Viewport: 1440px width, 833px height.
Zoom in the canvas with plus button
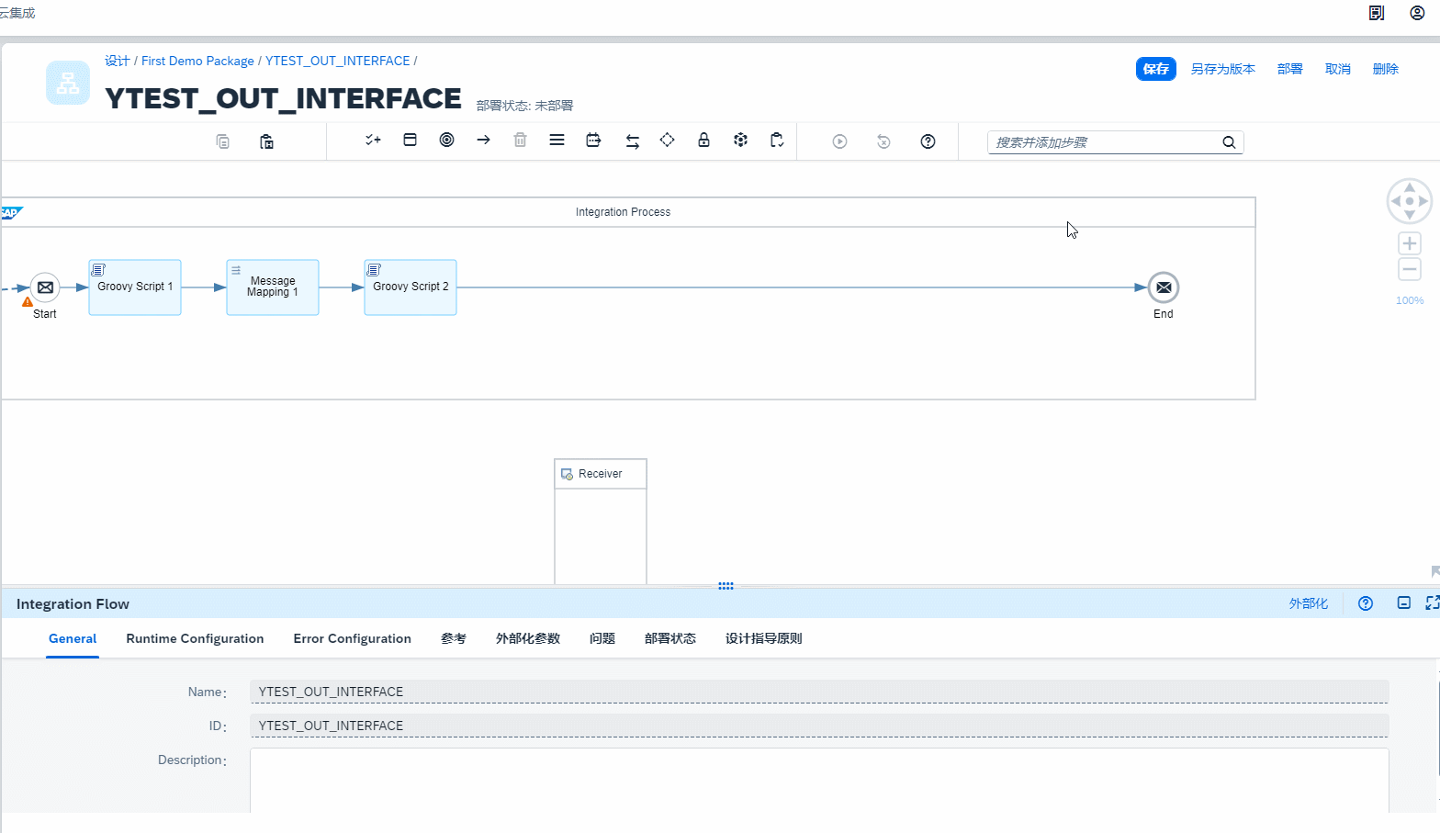click(x=1409, y=243)
